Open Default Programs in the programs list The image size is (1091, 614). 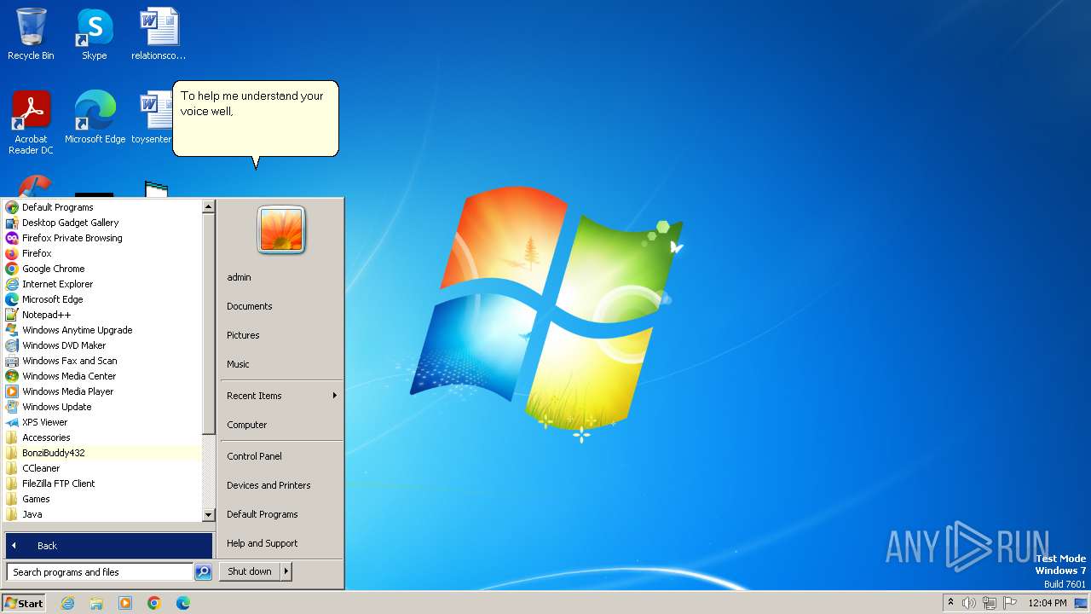click(103, 207)
